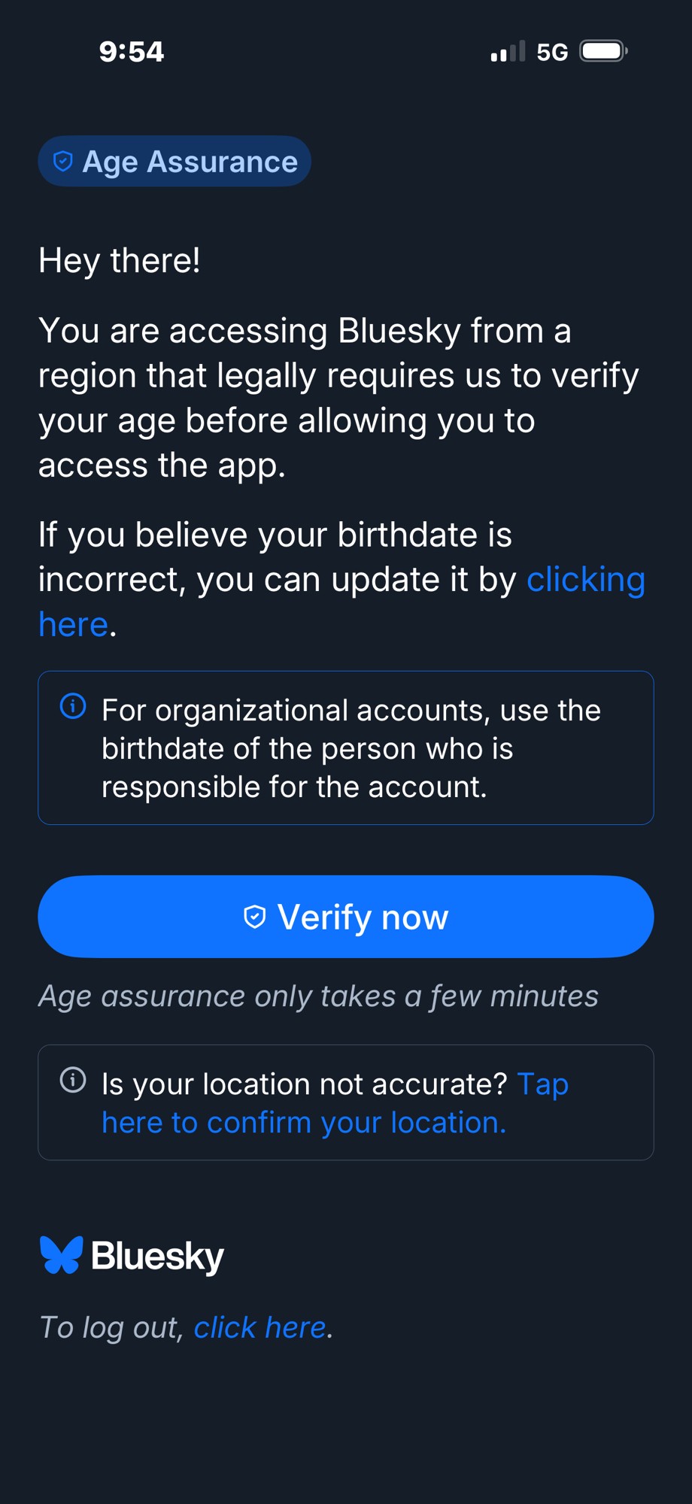Tap the Age Assurance badge label
This screenshot has width=692, height=1504.
click(190, 162)
